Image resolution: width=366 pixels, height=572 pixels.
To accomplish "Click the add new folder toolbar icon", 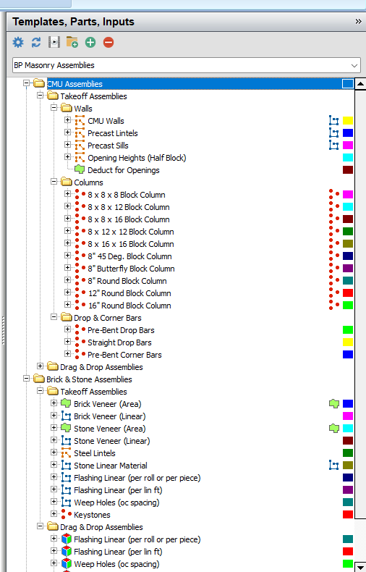I will point(72,42).
